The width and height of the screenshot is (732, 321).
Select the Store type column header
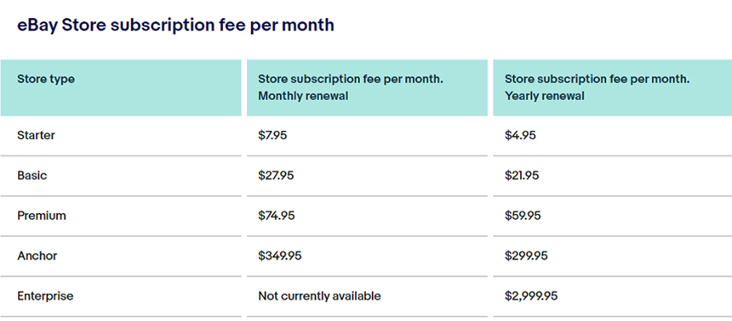[x=121, y=87]
